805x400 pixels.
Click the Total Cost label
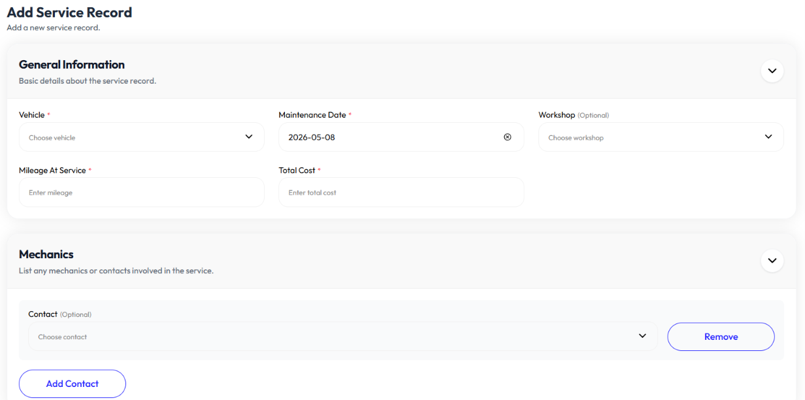pos(297,171)
